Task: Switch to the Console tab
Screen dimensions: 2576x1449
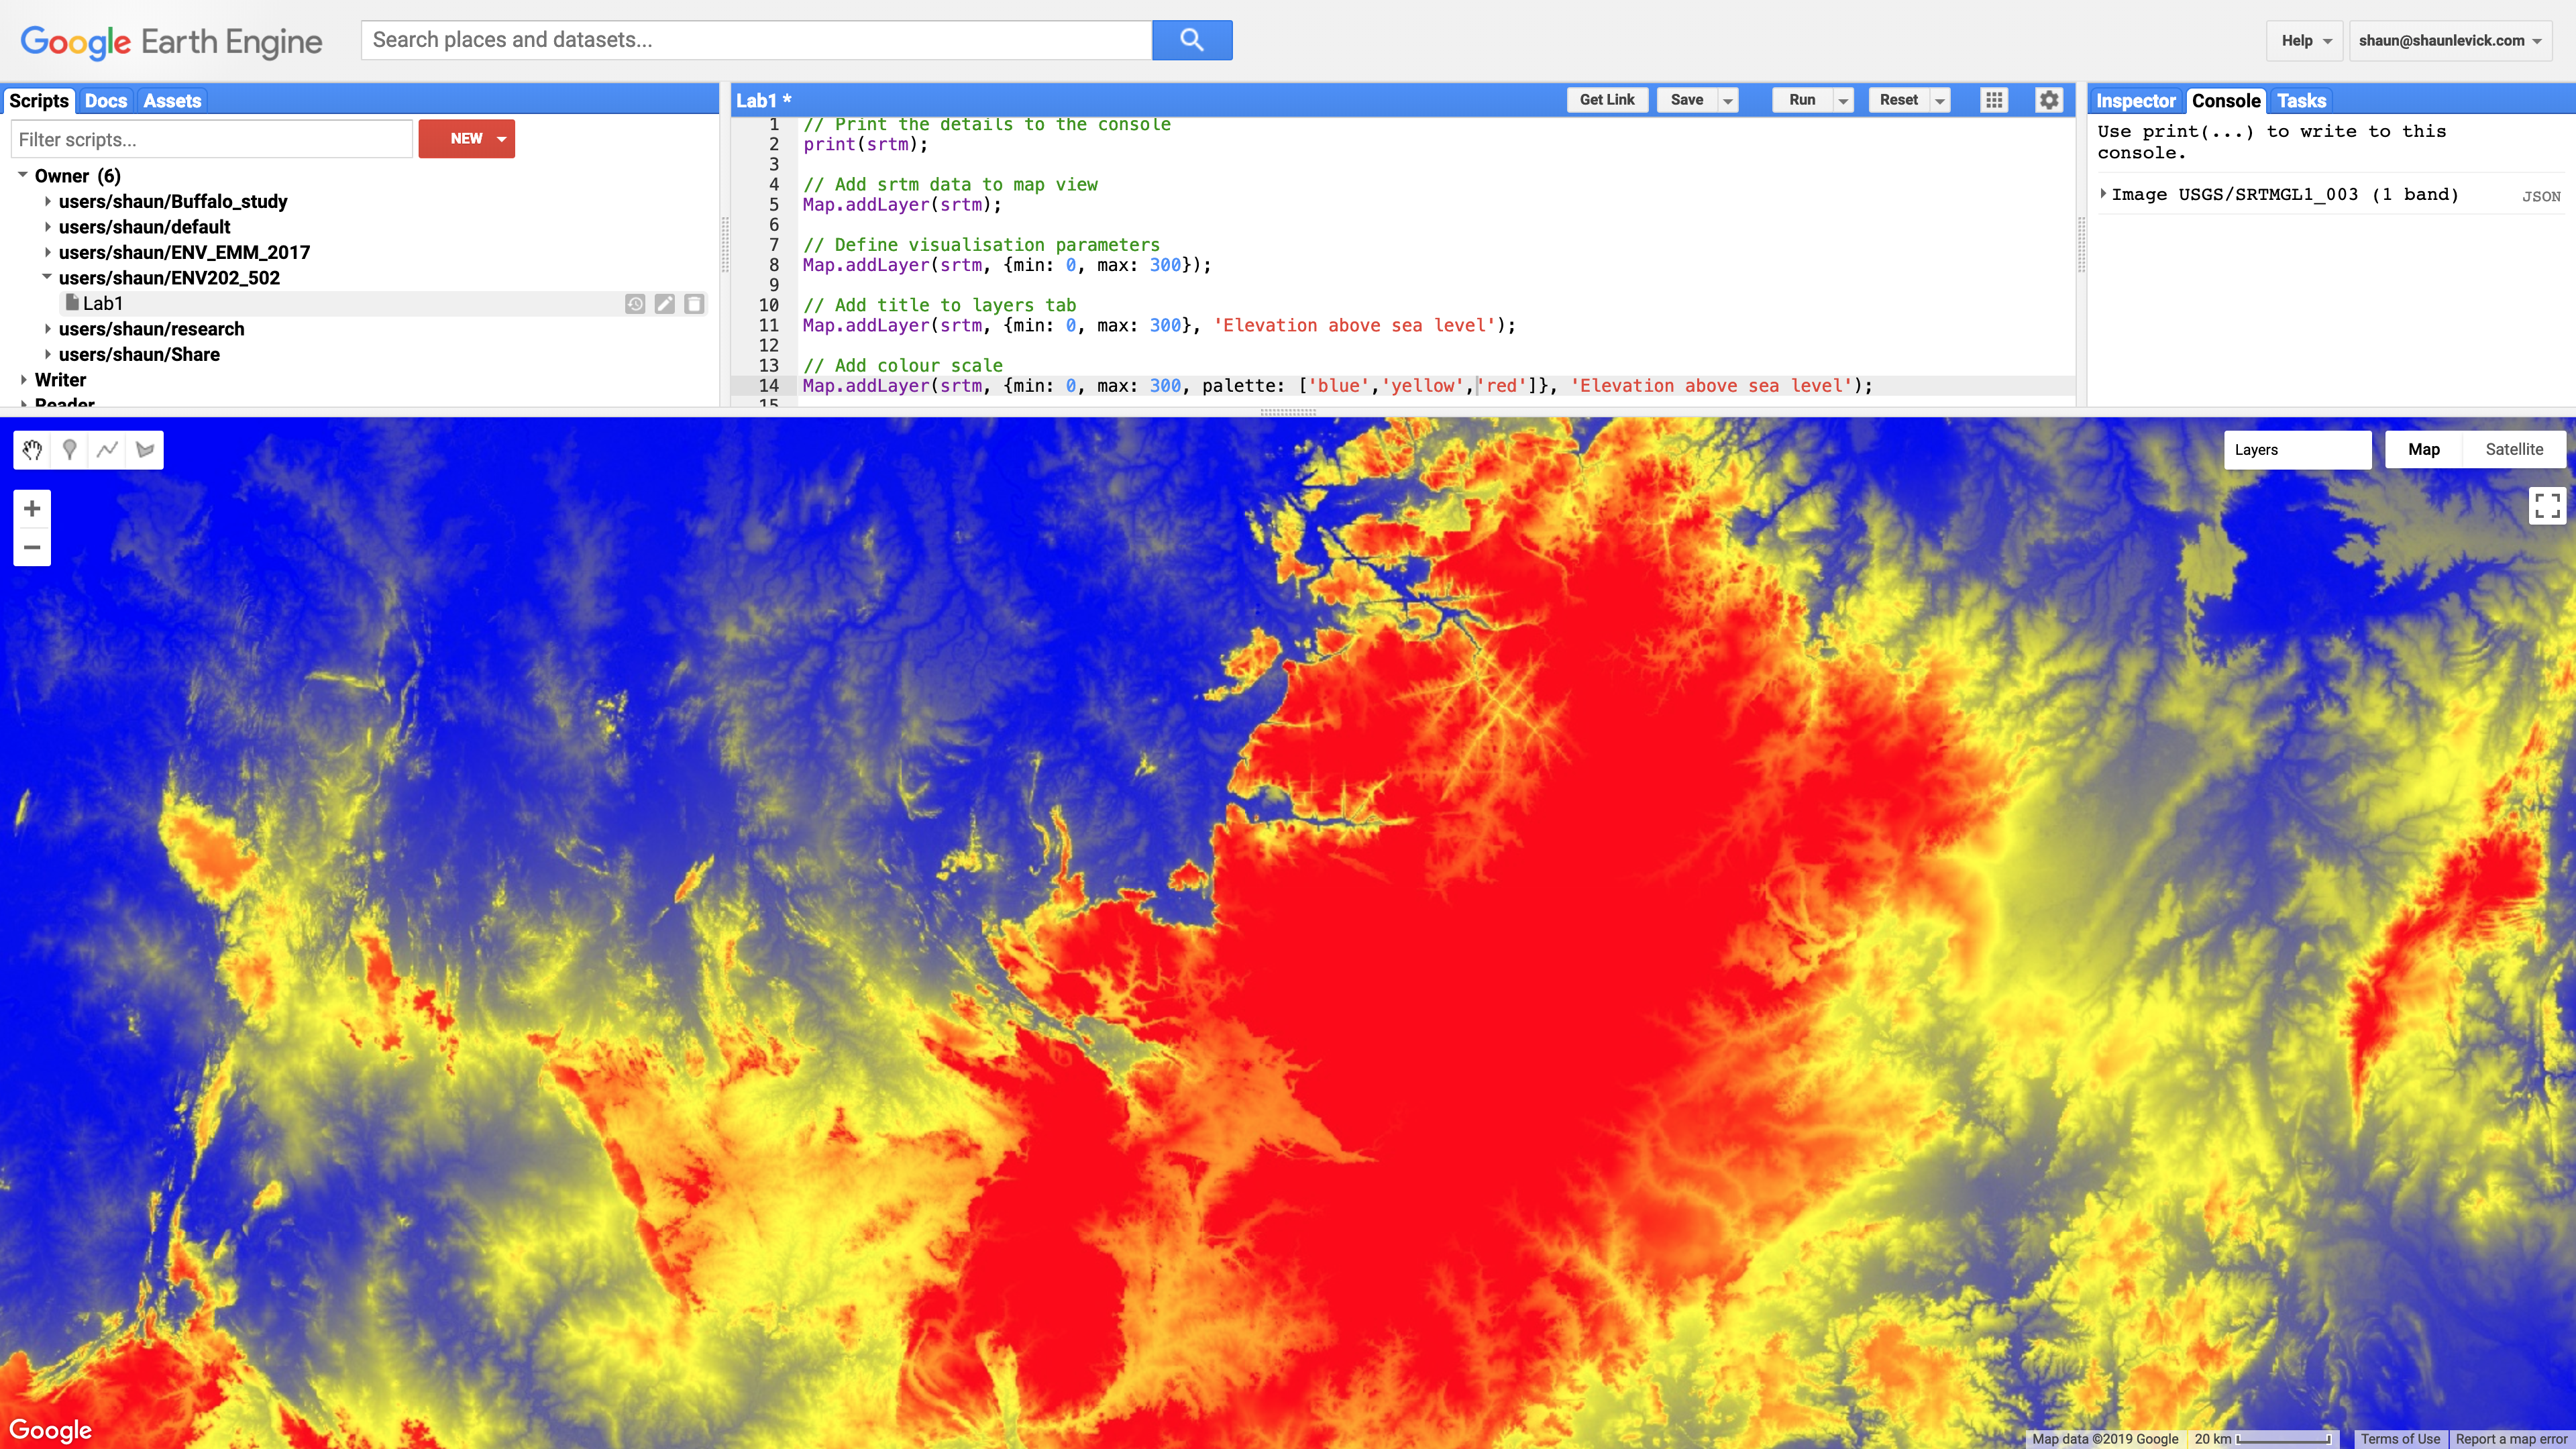Action: [2226, 101]
